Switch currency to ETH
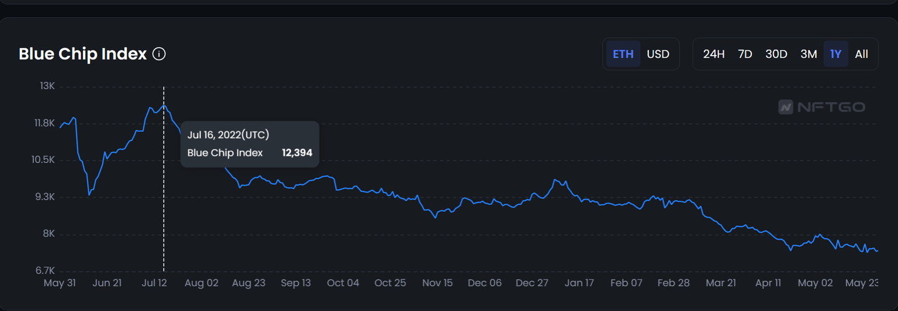 pyautogui.click(x=623, y=54)
